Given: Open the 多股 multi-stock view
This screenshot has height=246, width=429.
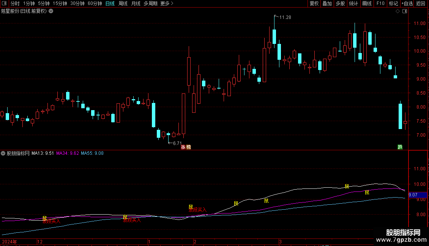Looking at the screenshot, I should coord(340,3).
